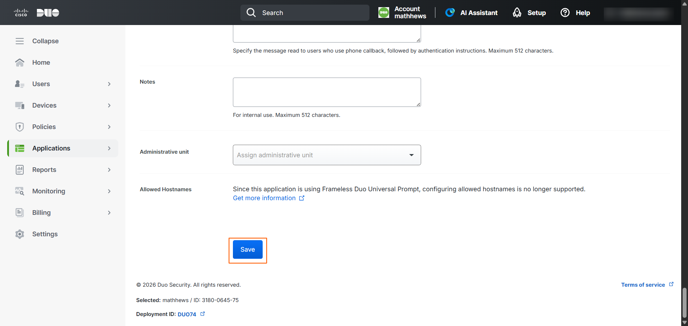Click the phone callback message text area
This screenshot has height=326, width=688.
tap(327, 34)
